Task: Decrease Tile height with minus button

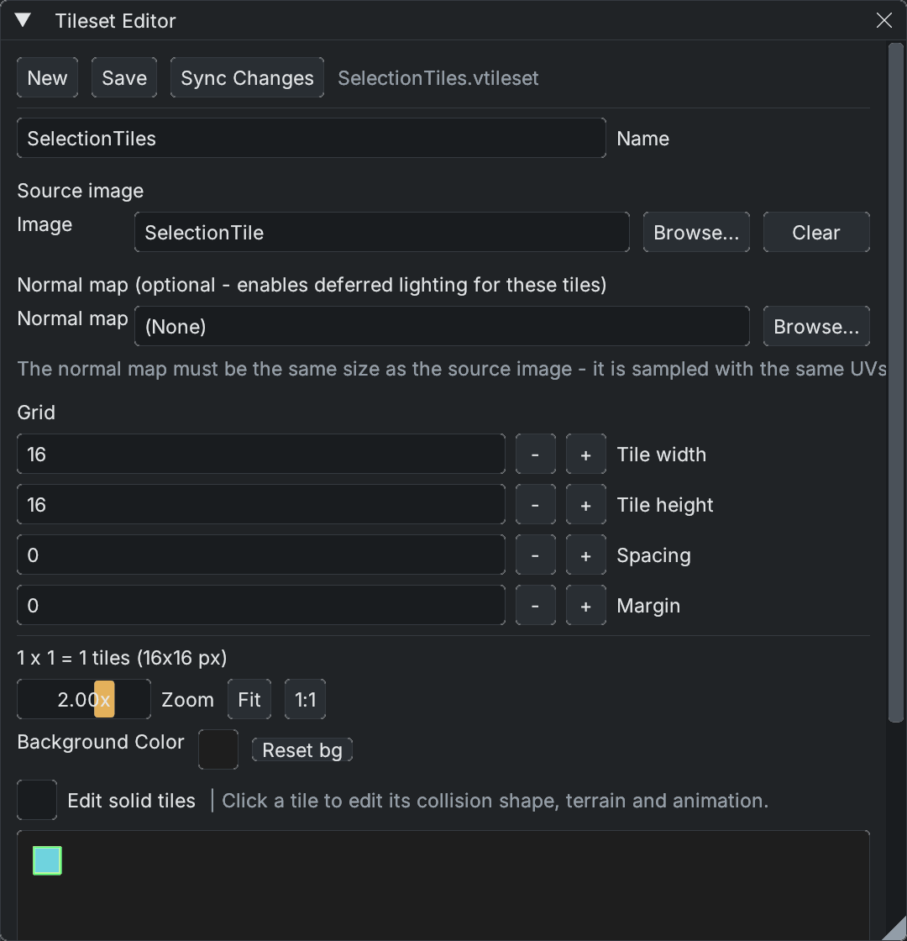Action: point(535,504)
